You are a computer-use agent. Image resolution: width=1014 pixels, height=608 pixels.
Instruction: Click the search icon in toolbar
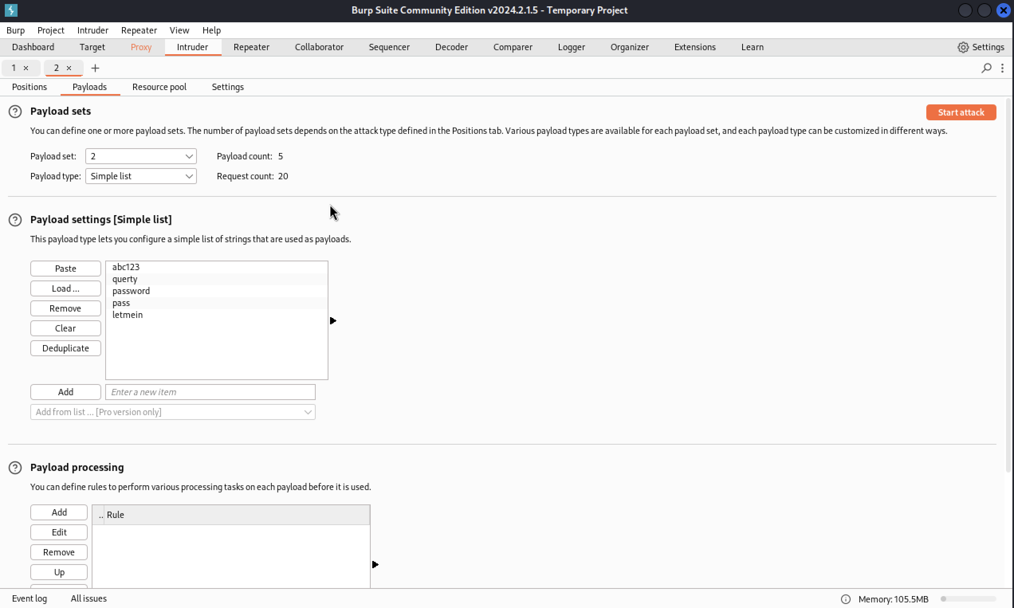click(986, 67)
